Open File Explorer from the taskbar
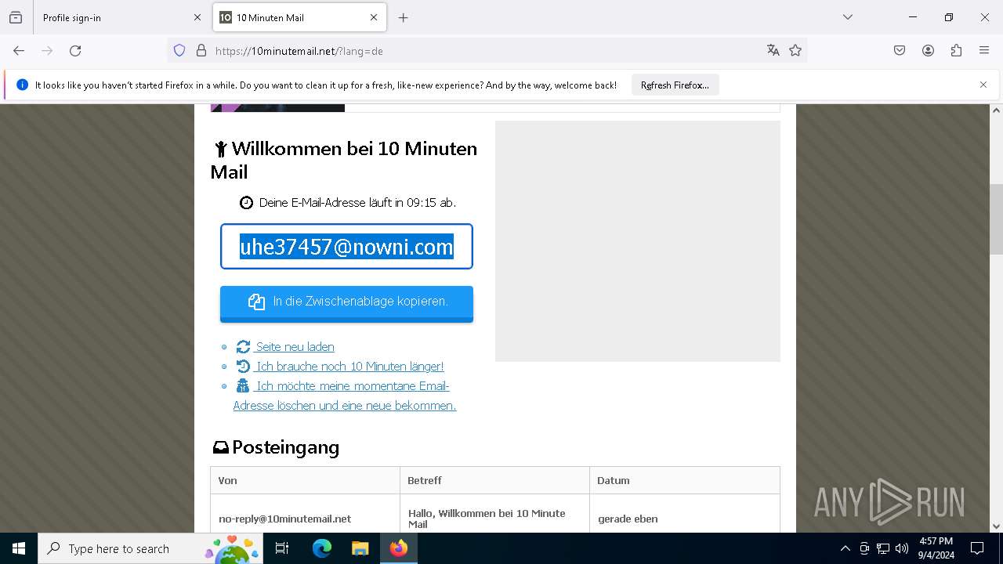 click(360, 548)
